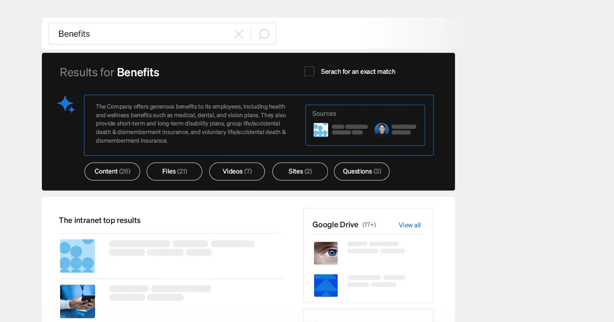Open the intranet result with phone-in-hands thumbnail
This screenshot has height=322, width=614.
pyautogui.click(x=77, y=301)
